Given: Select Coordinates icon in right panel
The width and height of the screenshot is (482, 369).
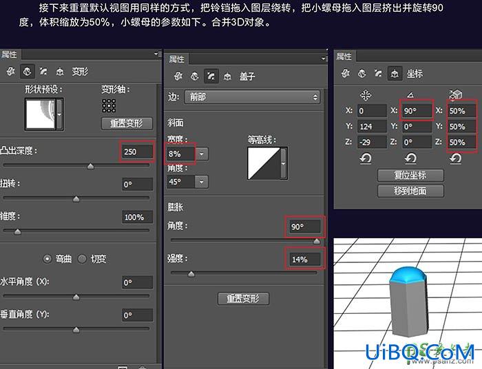Looking at the screenshot, I should 395,74.
